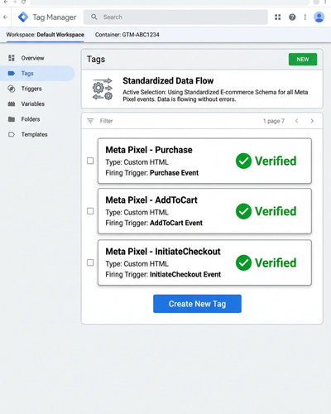Click Verified checkmark icon on Purchase tag
331x414 pixels.
(243, 161)
